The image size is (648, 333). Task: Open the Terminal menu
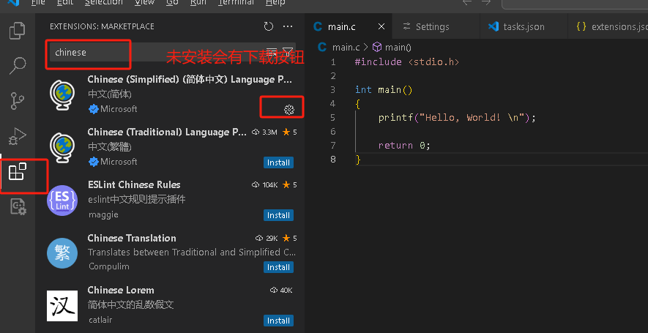[x=236, y=2]
